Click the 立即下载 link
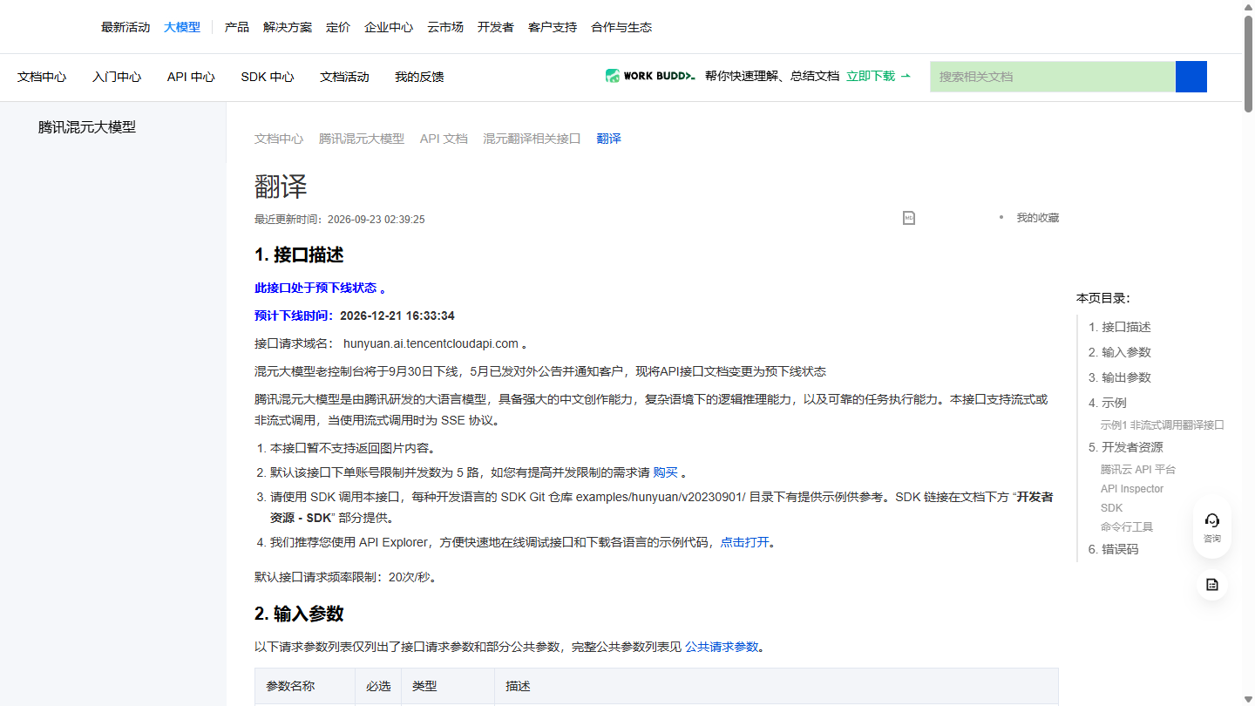The image size is (1255, 706). tap(878, 76)
